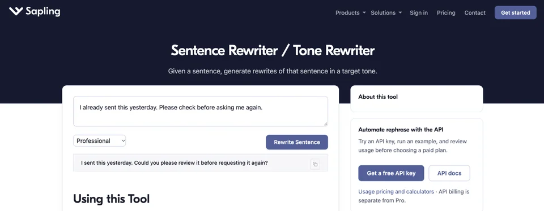Click the Automate rephrase with the API heading
The image size is (544, 211).
coord(401,130)
